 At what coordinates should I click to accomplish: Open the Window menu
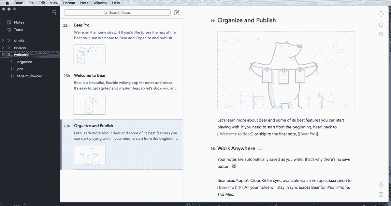tap(100, 3)
